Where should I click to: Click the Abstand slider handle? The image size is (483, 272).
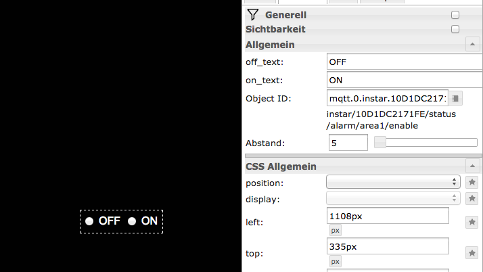tap(380, 142)
